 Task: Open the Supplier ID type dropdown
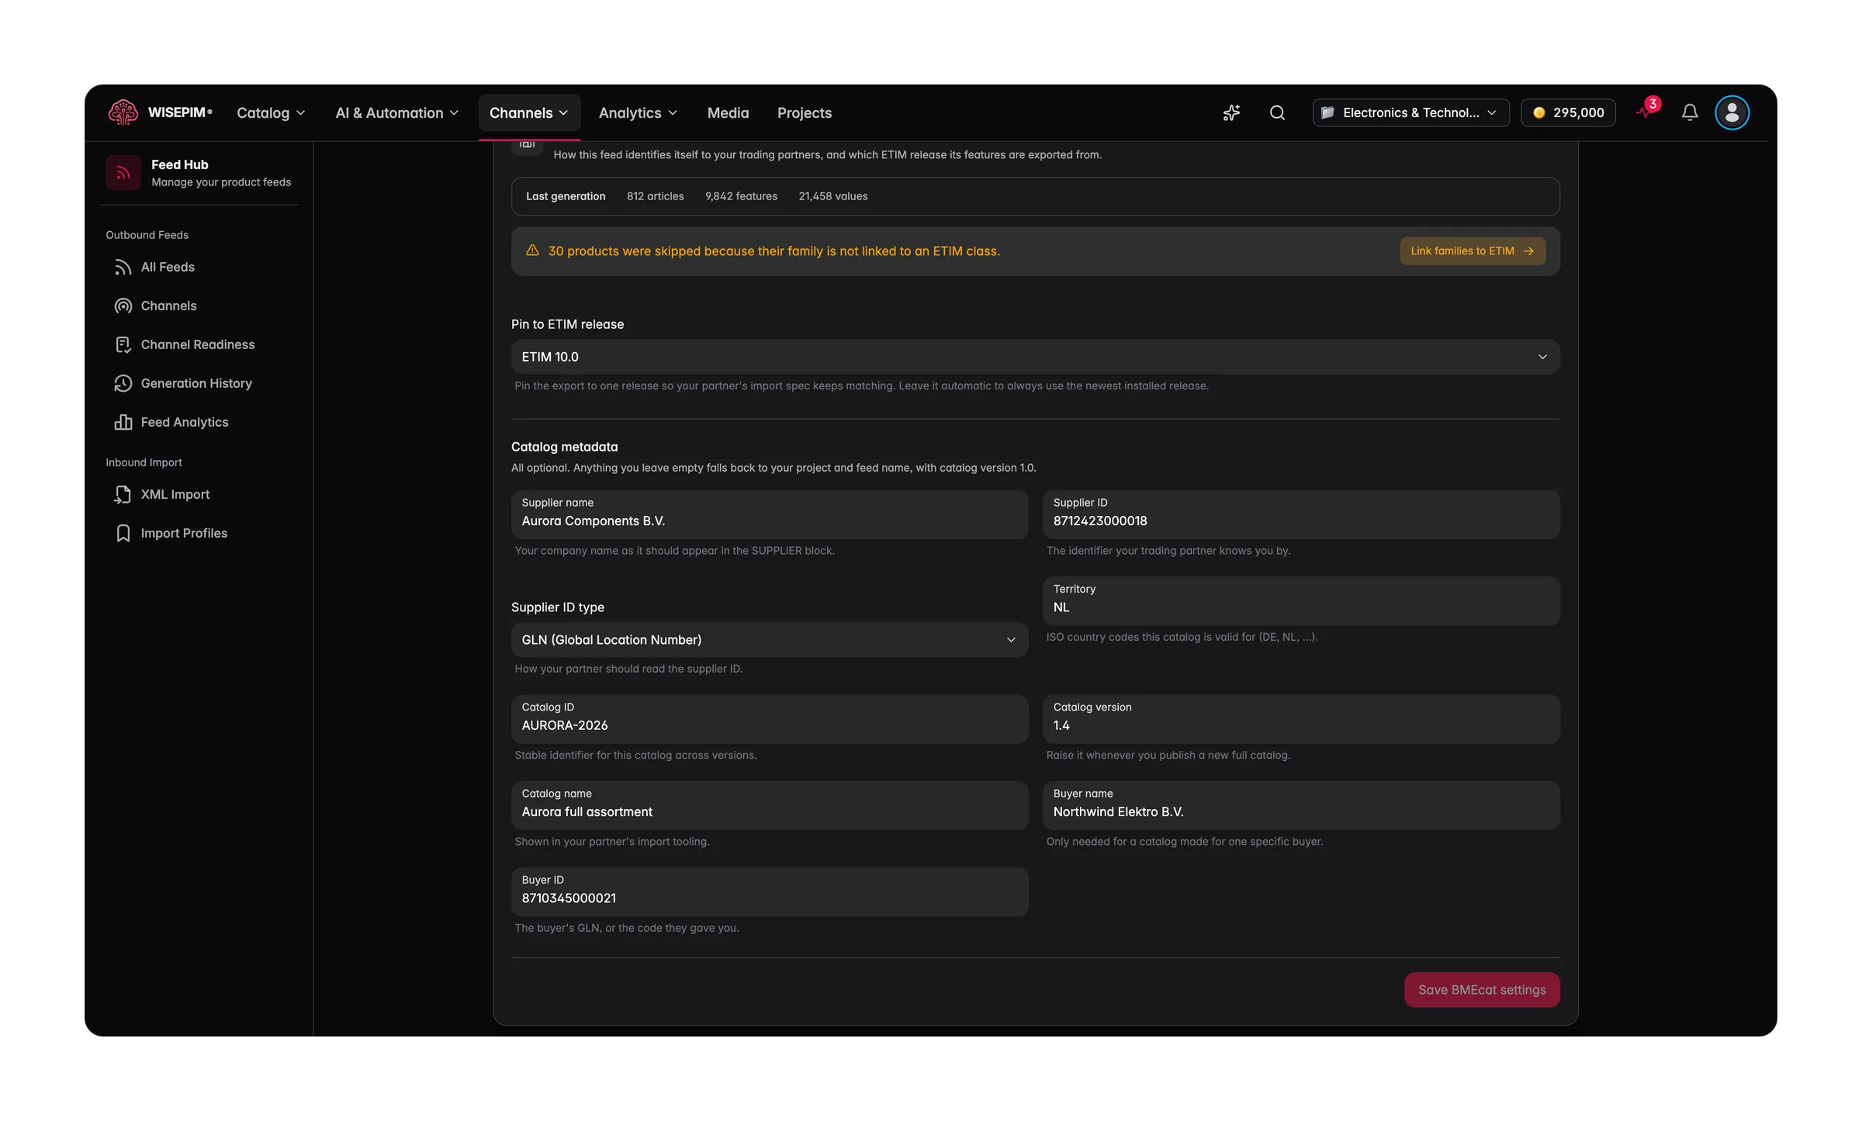coord(769,640)
